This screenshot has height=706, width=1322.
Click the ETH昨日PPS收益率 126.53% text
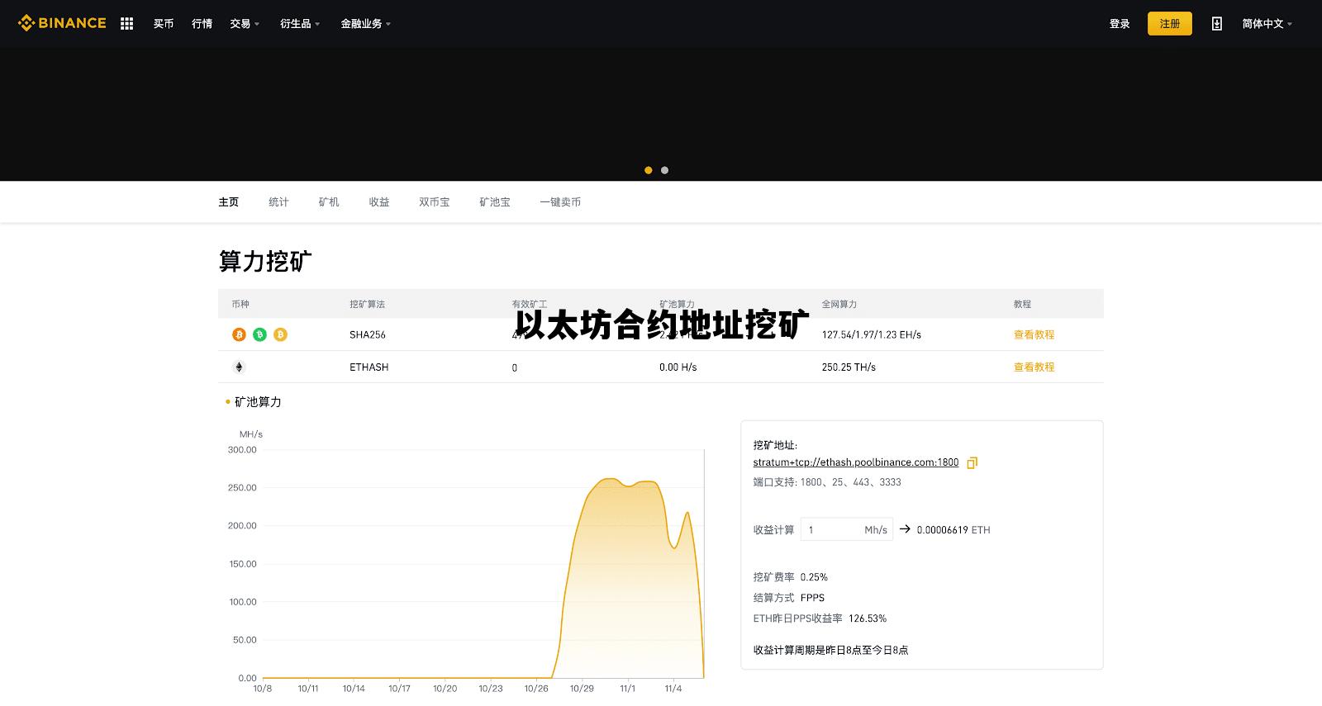pos(820,618)
